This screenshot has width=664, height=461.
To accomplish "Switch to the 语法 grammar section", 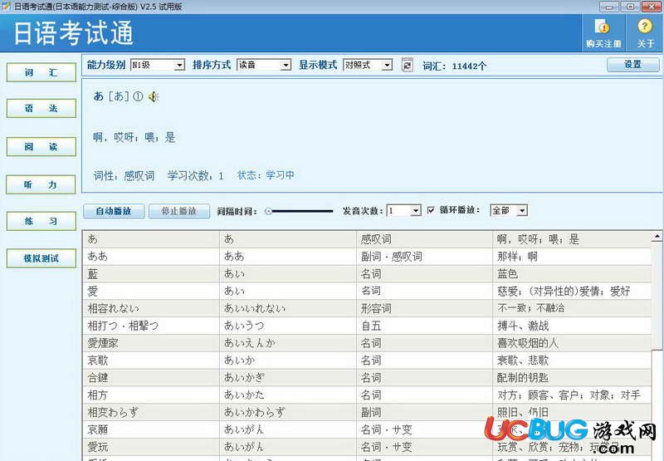I will (x=41, y=108).
